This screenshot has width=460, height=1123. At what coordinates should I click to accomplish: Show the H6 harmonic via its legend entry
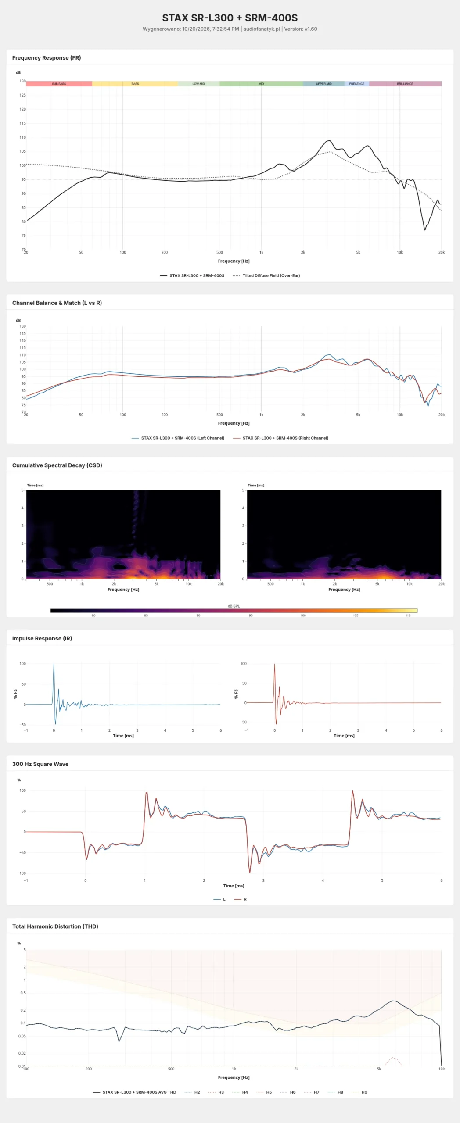pyautogui.click(x=287, y=1092)
